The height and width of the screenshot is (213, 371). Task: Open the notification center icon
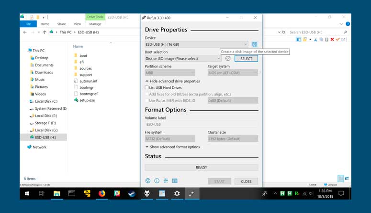coord(341,193)
